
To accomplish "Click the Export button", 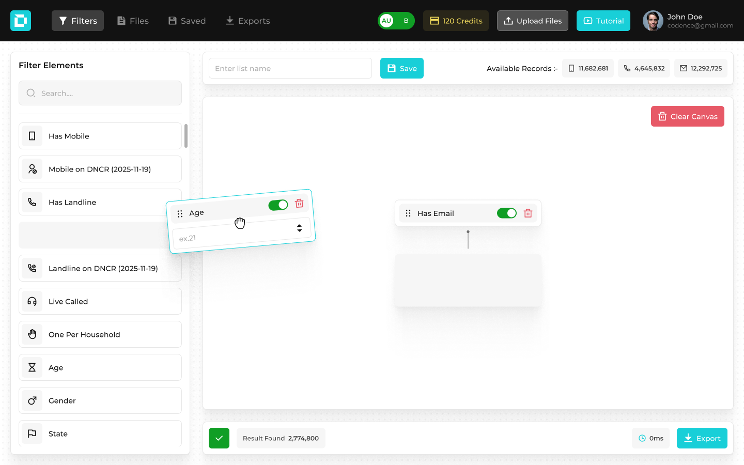I will [702, 438].
